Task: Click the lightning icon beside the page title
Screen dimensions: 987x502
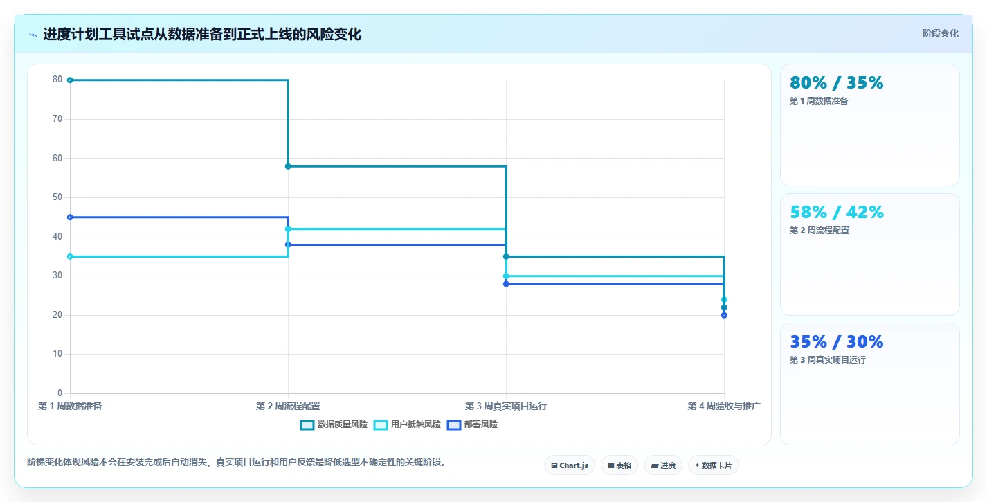Action: pos(33,35)
